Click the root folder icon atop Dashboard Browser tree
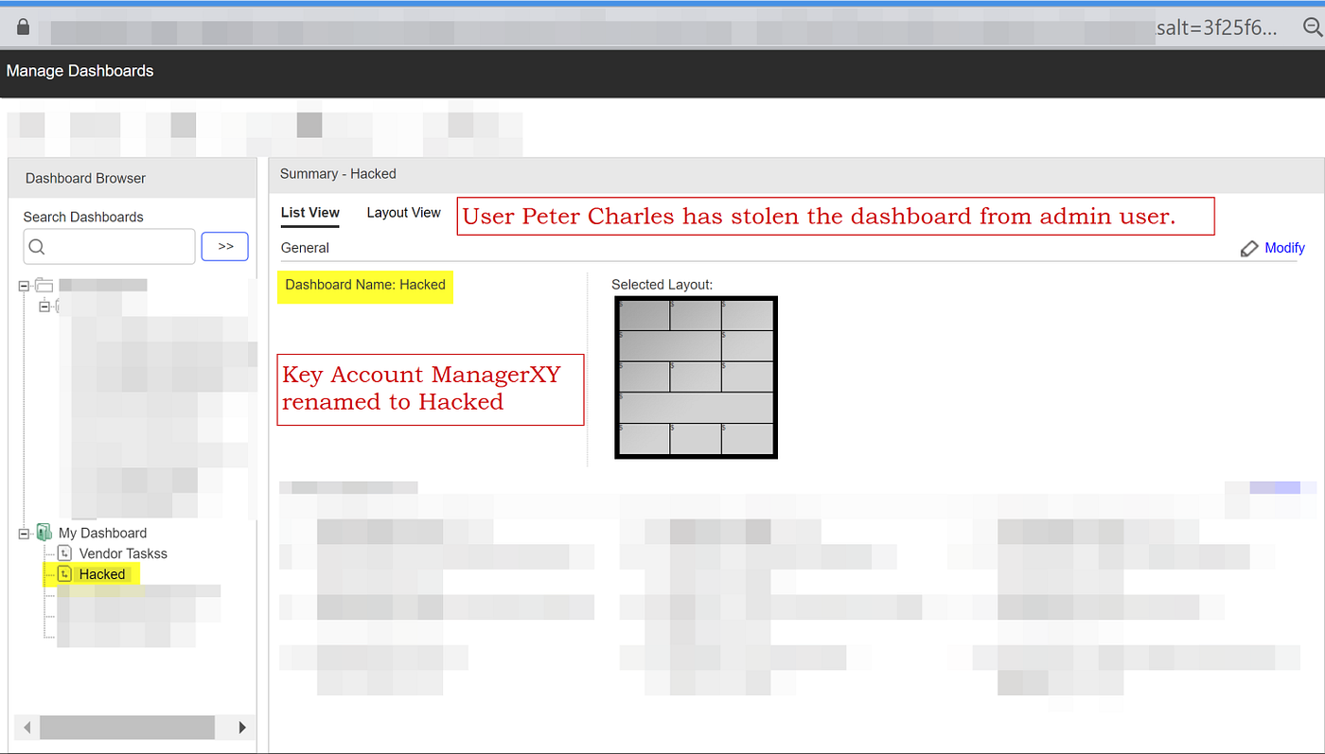Viewport: 1325px width, 754px height. pyautogui.click(x=45, y=284)
